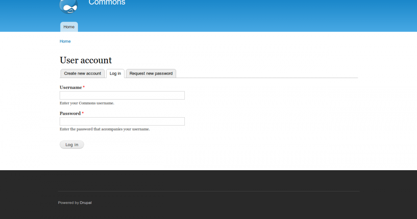Click the red asterisk beside Password

click(x=83, y=113)
